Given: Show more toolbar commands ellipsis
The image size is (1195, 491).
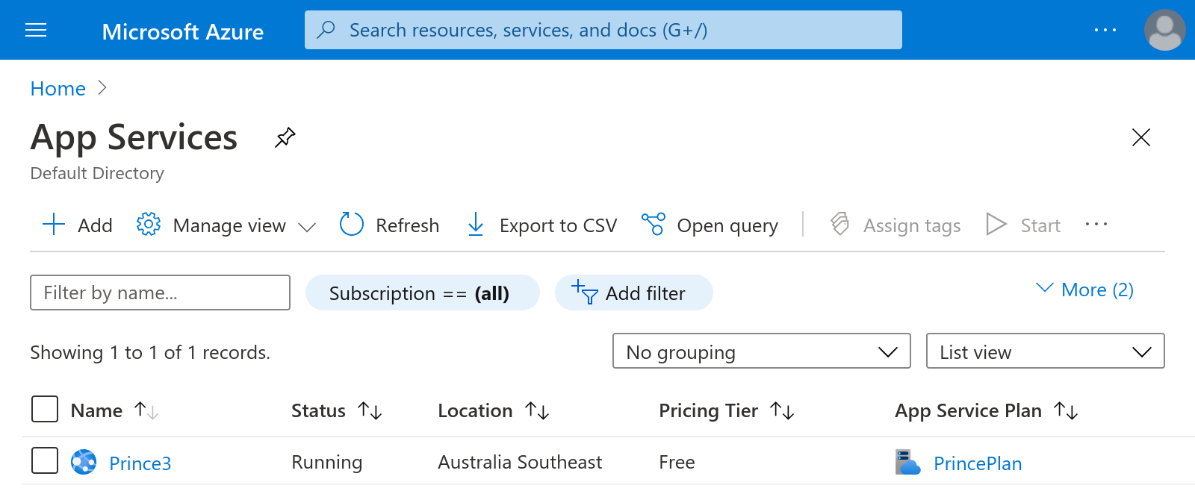Looking at the screenshot, I should click(x=1096, y=224).
